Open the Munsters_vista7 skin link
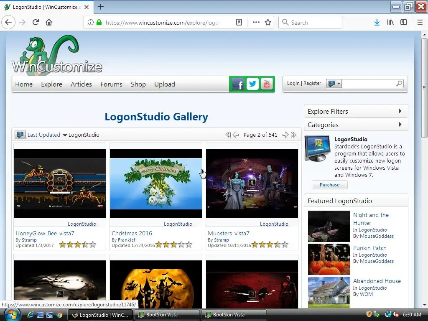Image resolution: width=428 pixels, height=321 pixels. (x=229, y=233)
